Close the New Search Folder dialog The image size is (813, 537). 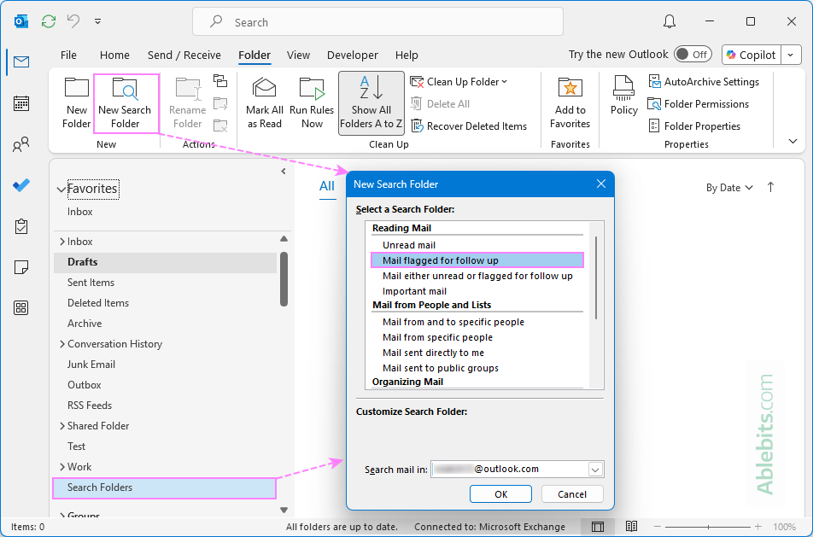pyautogui.click(x=601, y=184)
